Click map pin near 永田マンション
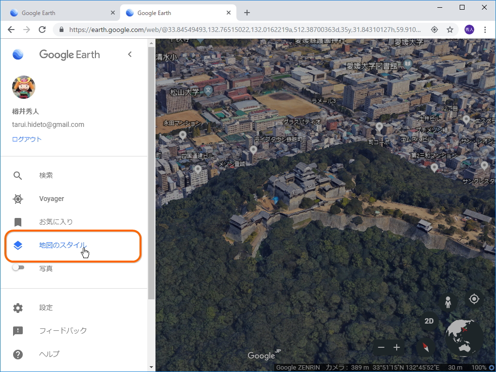The image size is (496, 372). point(183,136)
